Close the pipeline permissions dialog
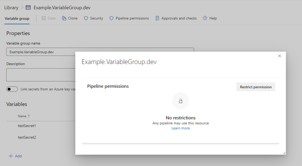 click(280, 56)
